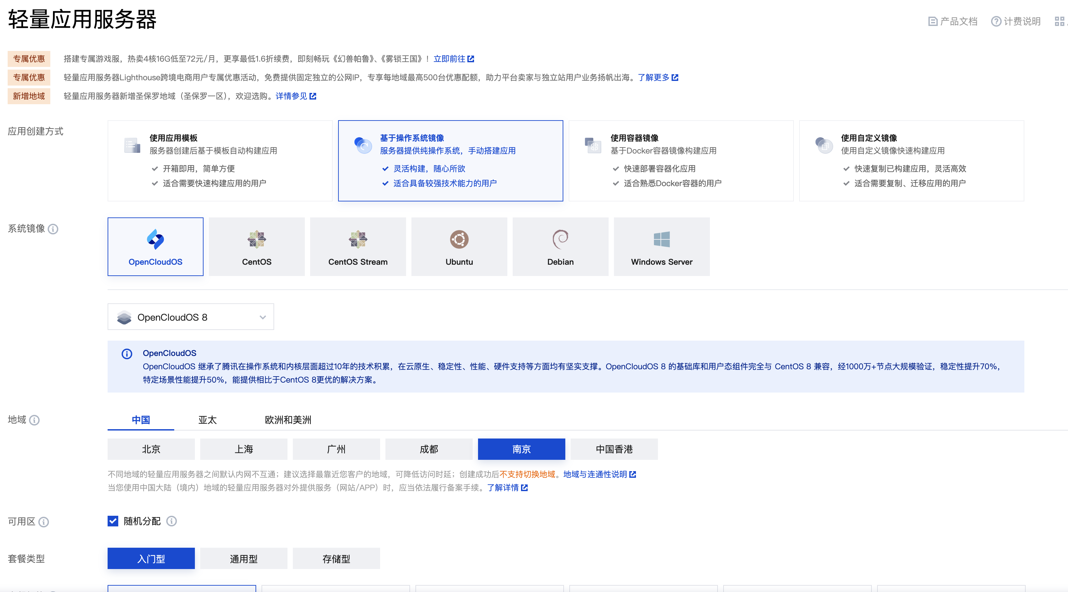Open the 地域与连通性说明 link
Image resolution: width=1068 pixels, height=592 pixels.
tap(595, 474)
